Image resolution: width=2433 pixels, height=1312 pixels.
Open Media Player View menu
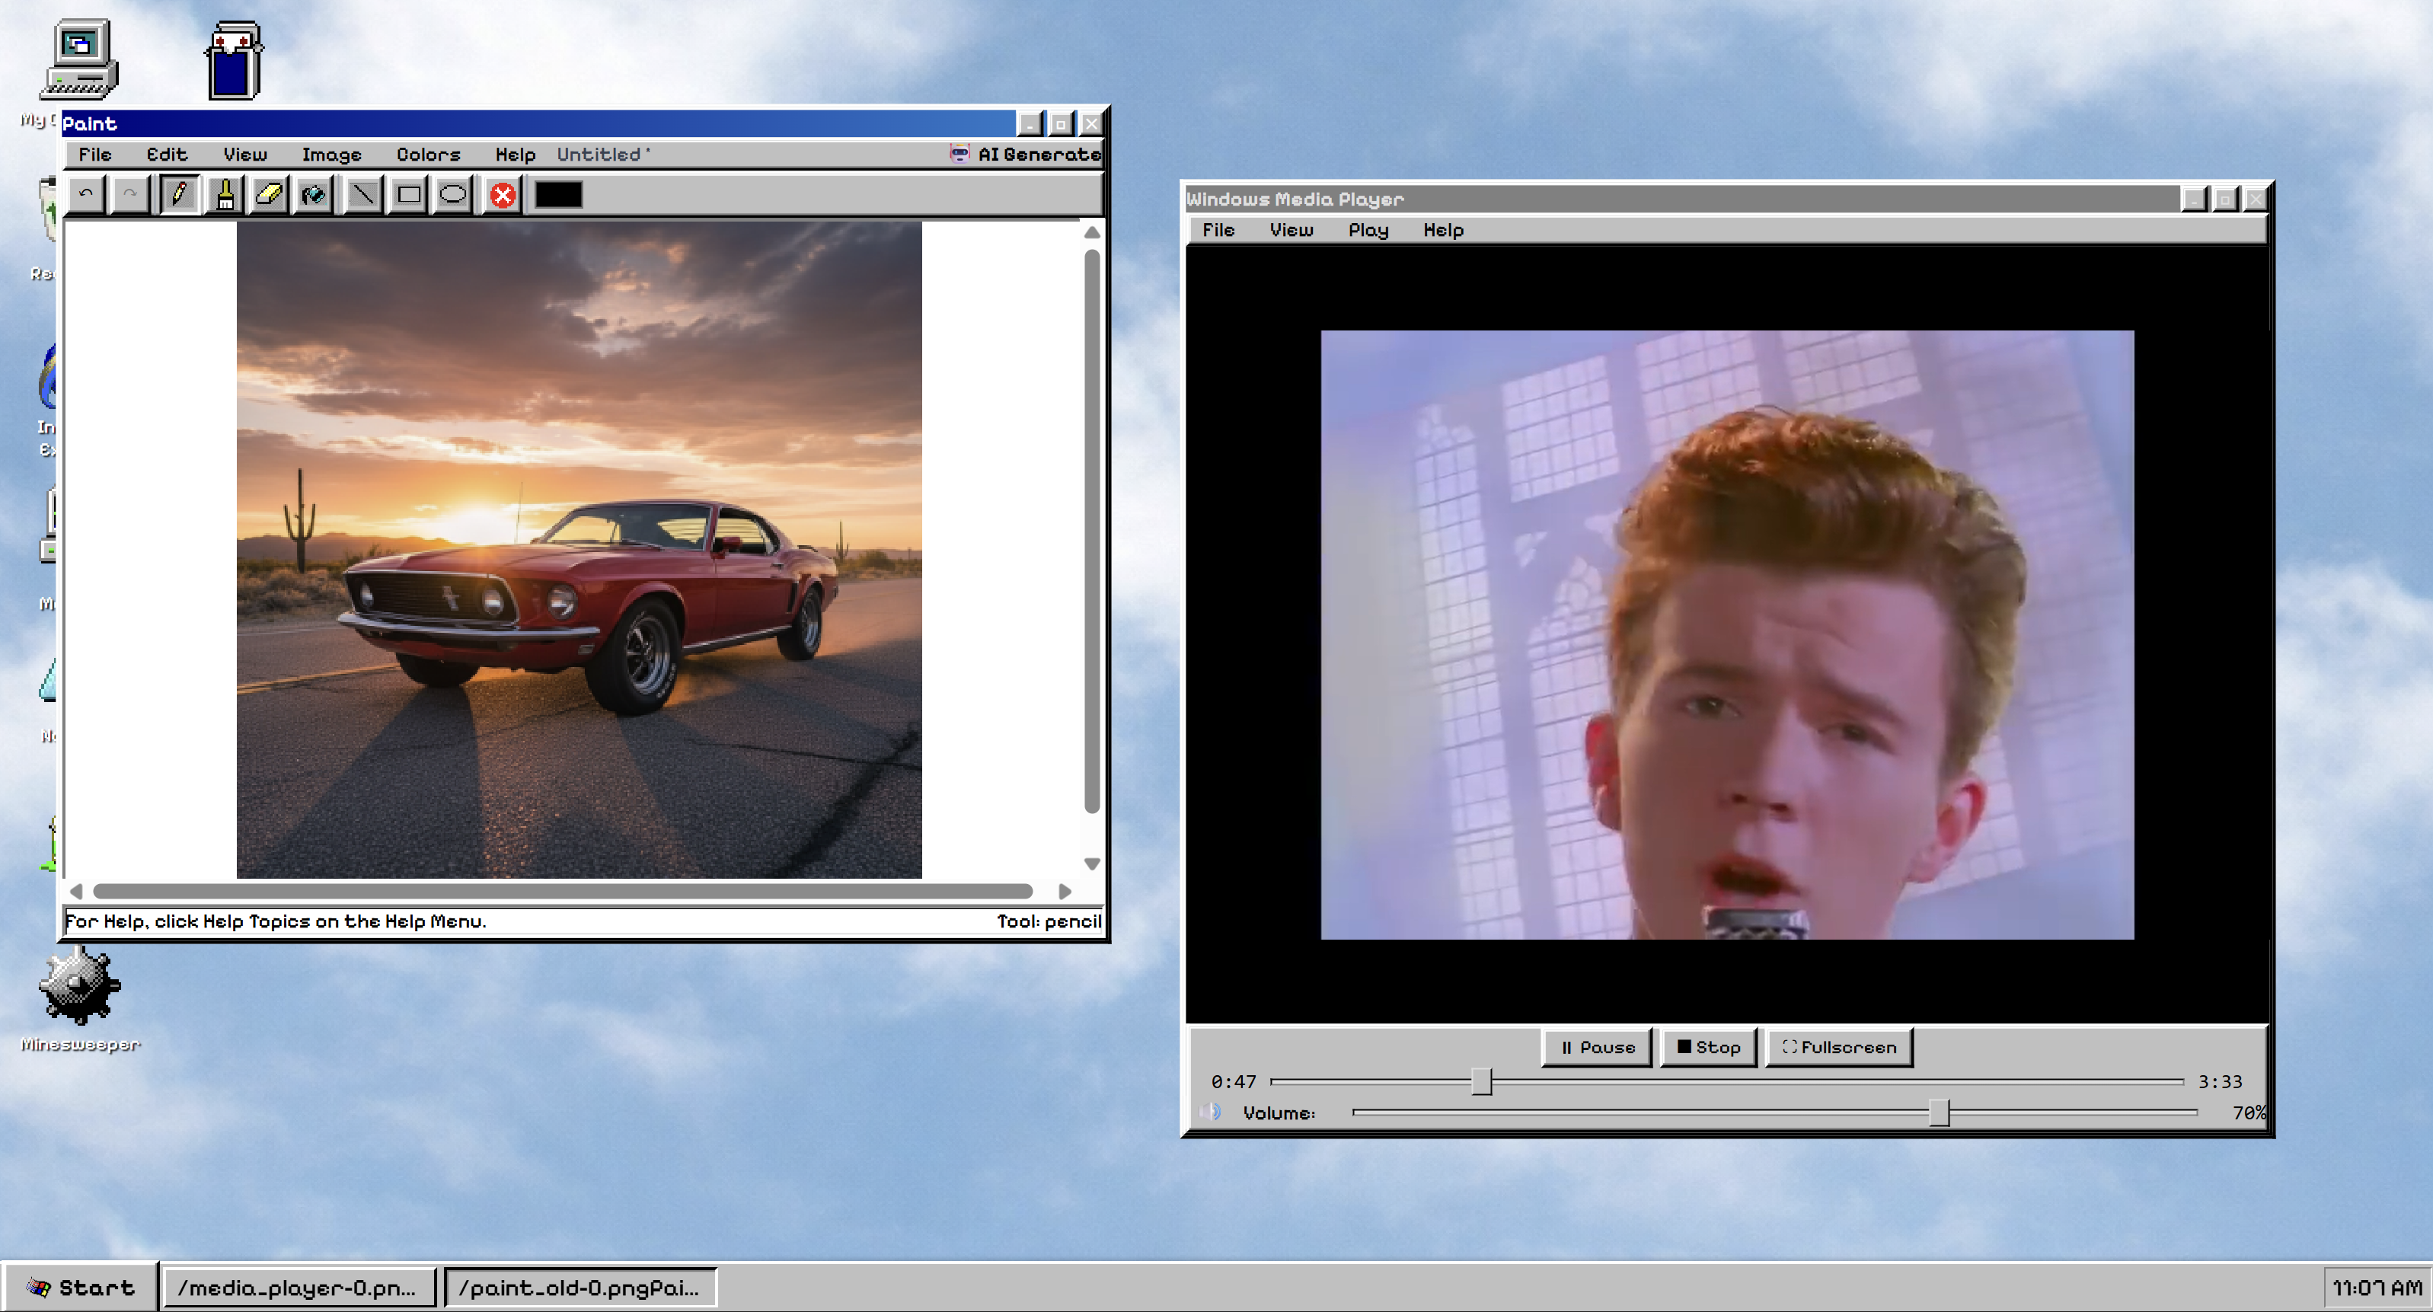pos(1290,229)
